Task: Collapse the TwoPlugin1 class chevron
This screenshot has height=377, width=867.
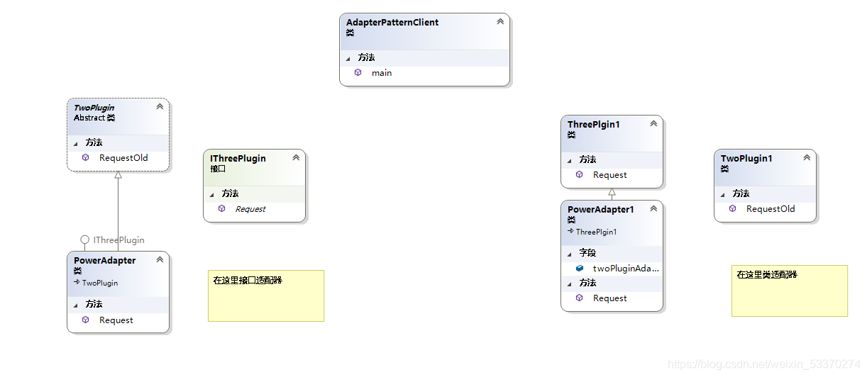Action: point(807,158)
